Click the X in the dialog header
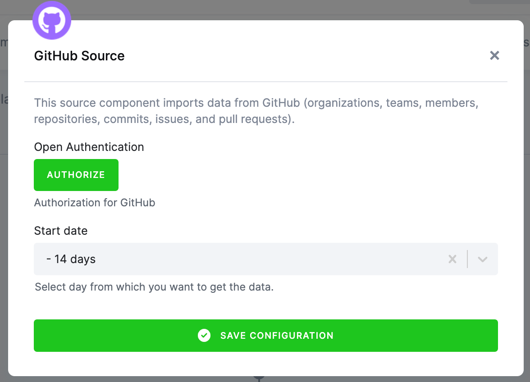The width and height of the screenshot is (530, 382). pos(494,55)
